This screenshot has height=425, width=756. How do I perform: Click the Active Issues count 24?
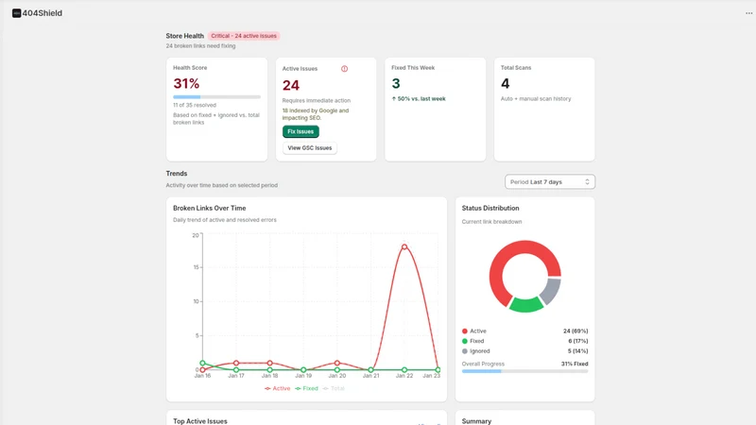(x=291, y=85)
